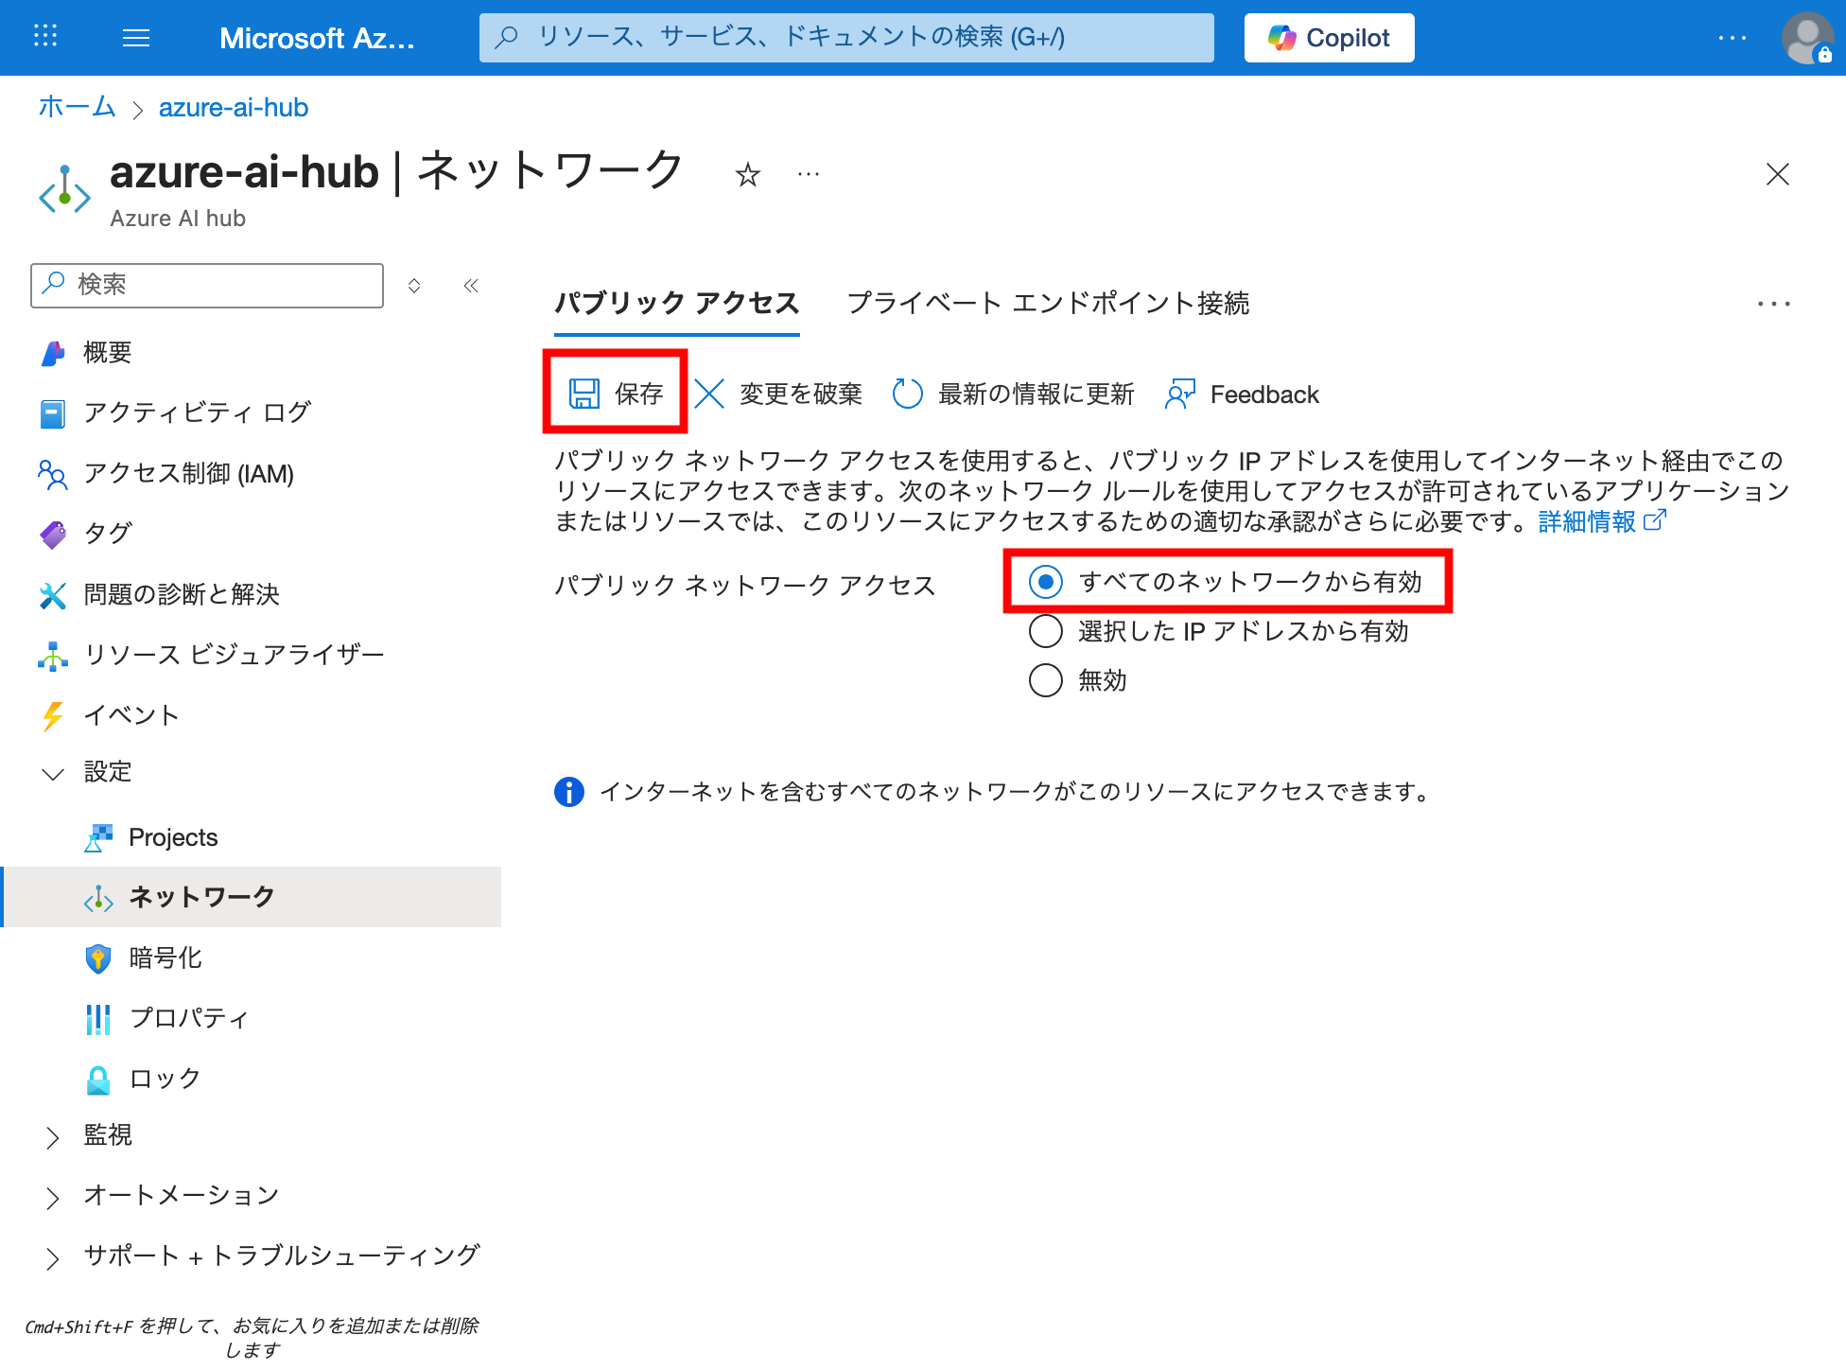Viewport: 1846px width, 1370px height.
Task: Open the apps grid icon in header
Action: (45, 38)
